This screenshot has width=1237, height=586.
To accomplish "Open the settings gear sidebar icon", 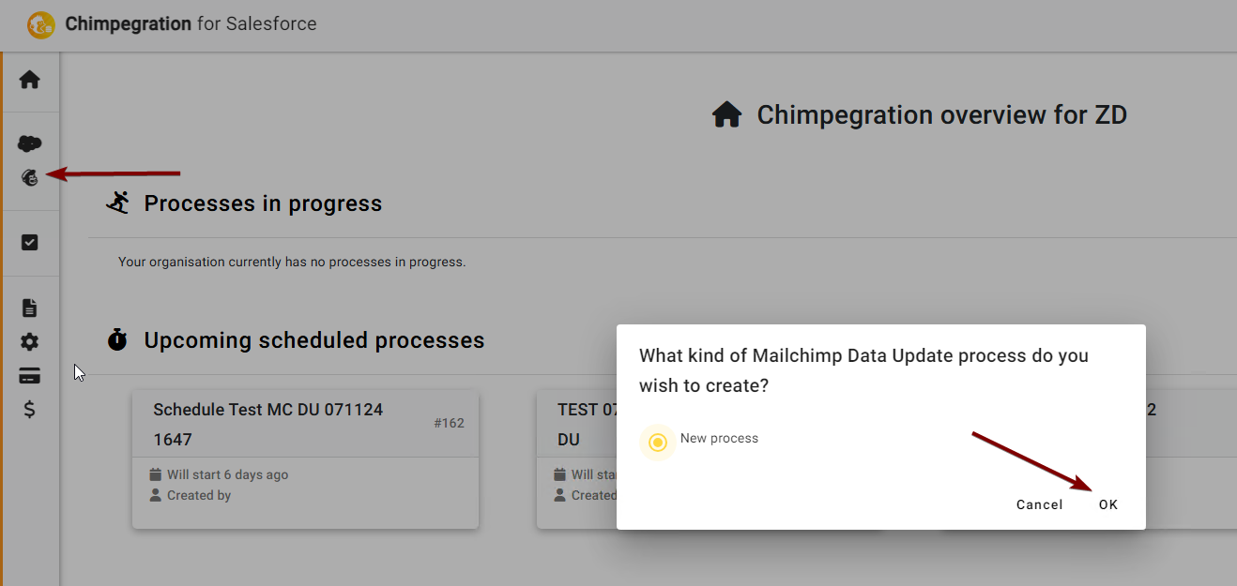I will click(30, 342).
